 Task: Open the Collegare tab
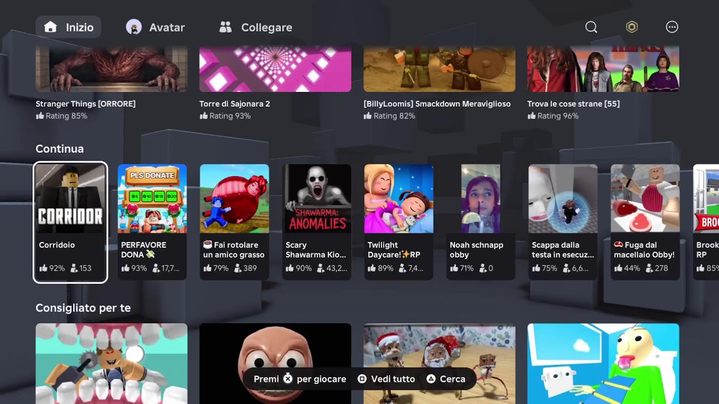click(x=256, y=27)
